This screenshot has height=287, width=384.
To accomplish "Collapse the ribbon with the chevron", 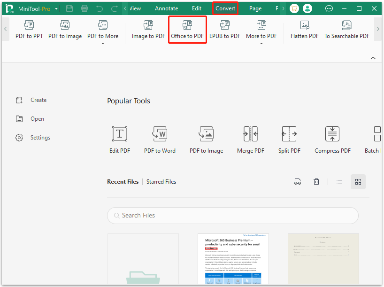I will pyautogui.click(x=373, y=58).
